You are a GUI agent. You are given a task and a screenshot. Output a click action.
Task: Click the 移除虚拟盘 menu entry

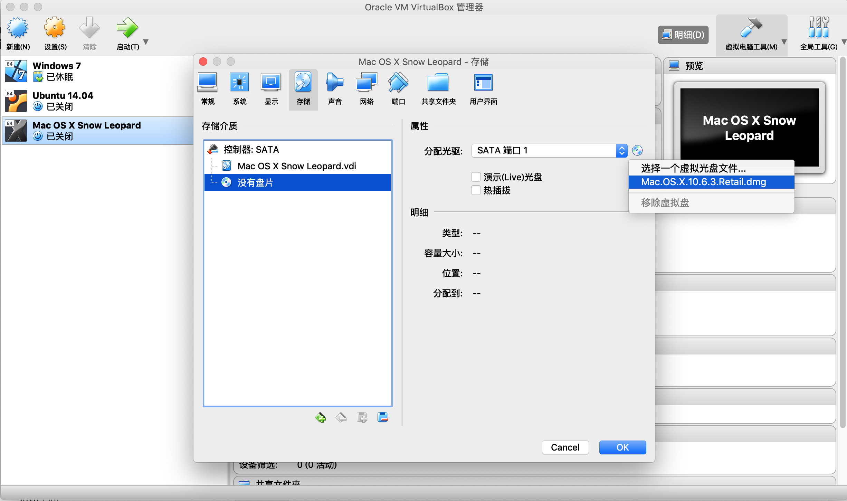click(x=712, y=203)
